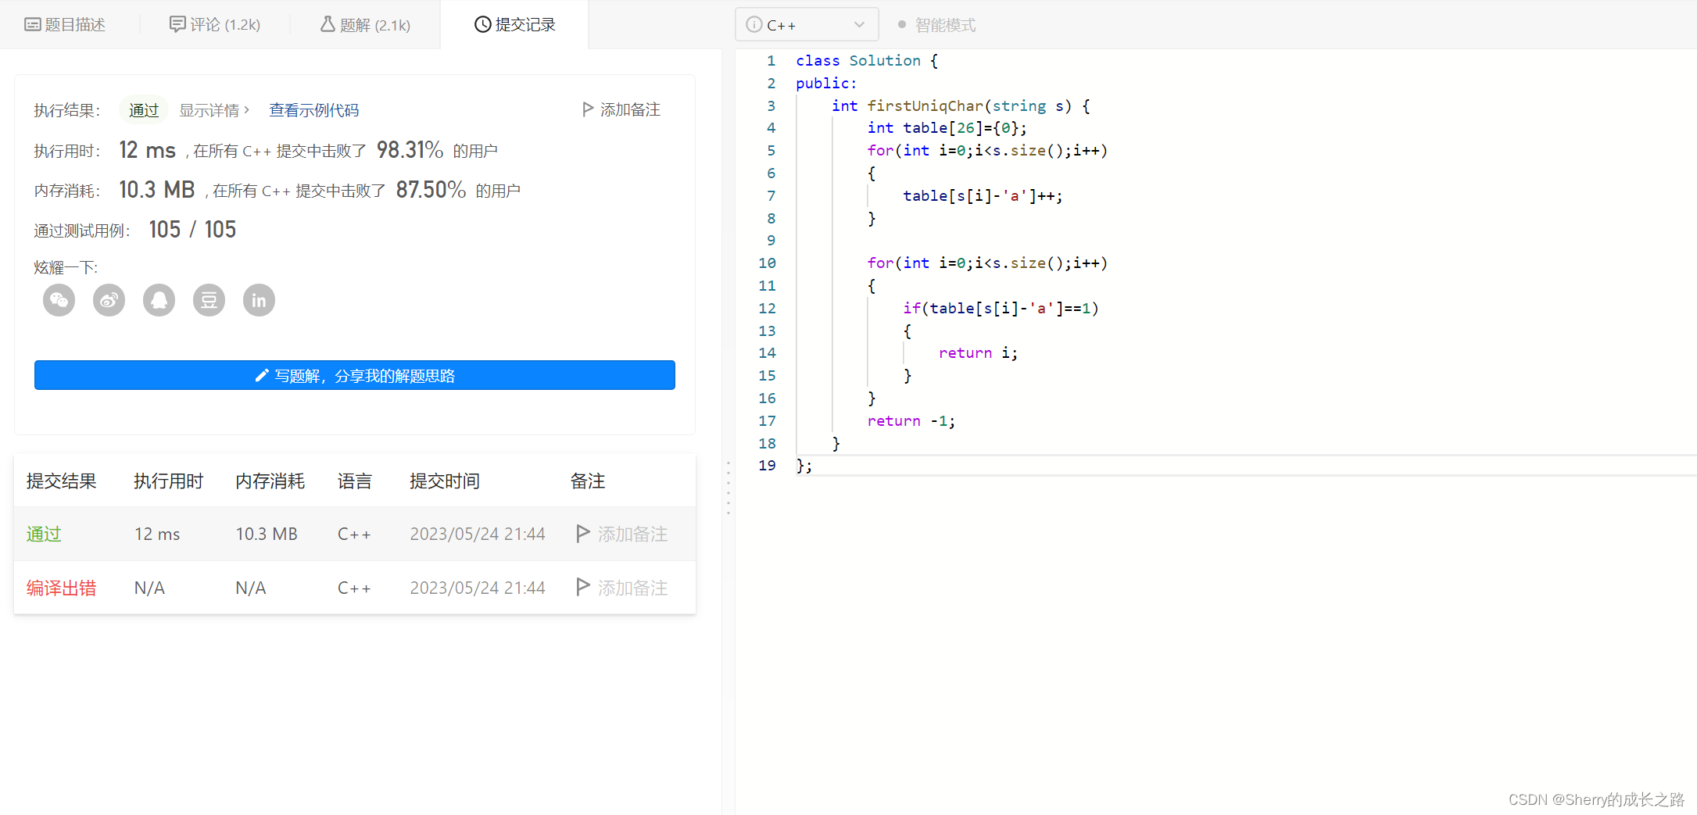Click the panel divider drag handle

(729, 488)
